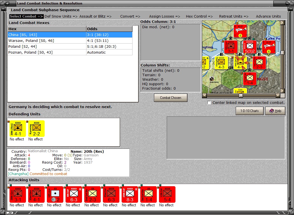Click the Odds column header

(x=109, y=29)
